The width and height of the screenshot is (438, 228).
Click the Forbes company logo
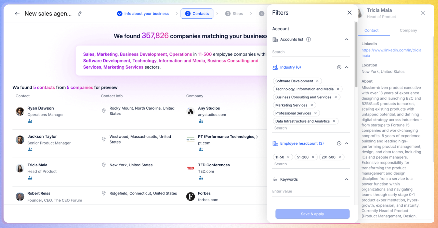coord(190,196)
